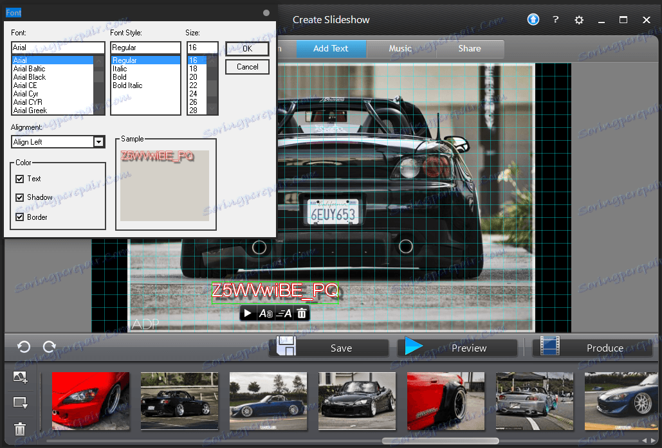Confirm font settings with OK
This screenshot has width=662, height=448.
[x=247, y=49]
